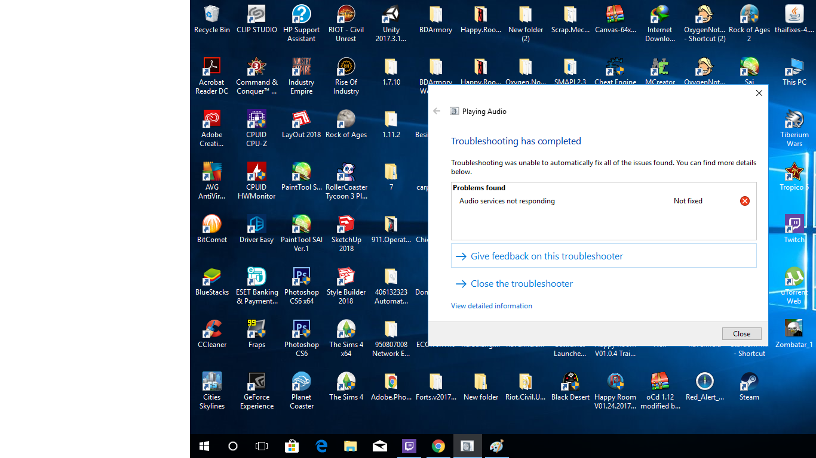The height and width of the screenshot is (458, 816).
Task: Select Black Desert launcher icon
Action: coord(570,386)
